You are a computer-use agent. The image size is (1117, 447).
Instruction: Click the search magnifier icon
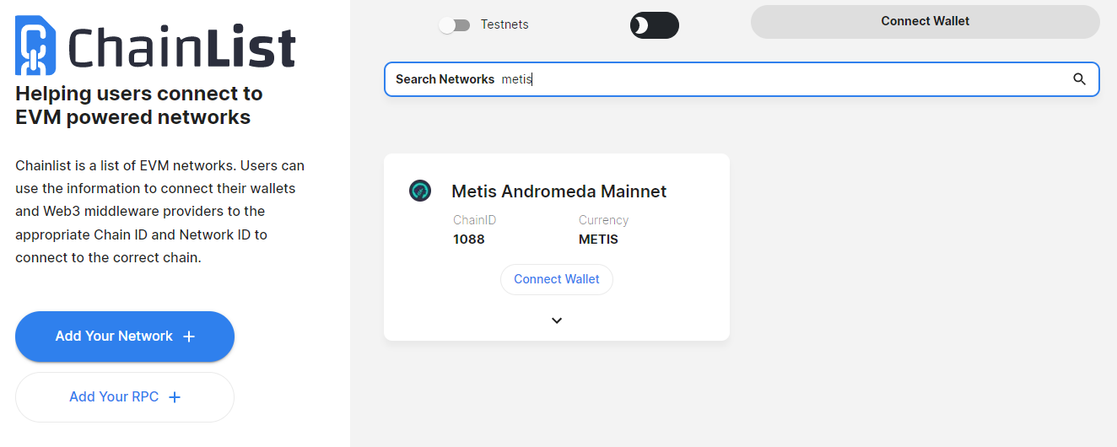click(x=1079, y=79)
